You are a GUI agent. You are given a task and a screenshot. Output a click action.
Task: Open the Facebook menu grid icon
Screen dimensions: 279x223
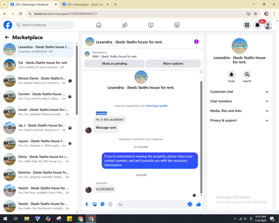pyautogui.click(x=247, y=25)
